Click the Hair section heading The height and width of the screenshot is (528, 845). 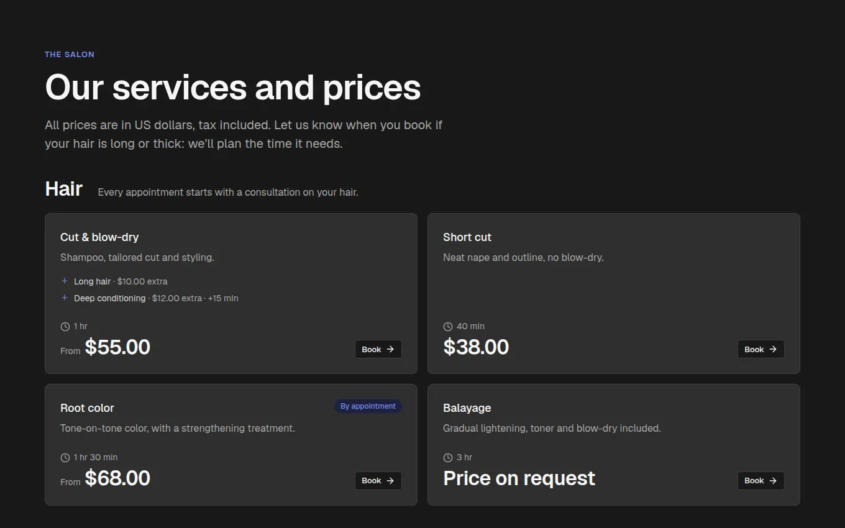pyautogui.click(x=63, y=189)
